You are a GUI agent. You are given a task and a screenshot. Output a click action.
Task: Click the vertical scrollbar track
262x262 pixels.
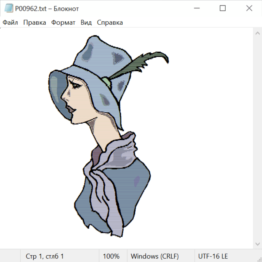tap(257, 138)
